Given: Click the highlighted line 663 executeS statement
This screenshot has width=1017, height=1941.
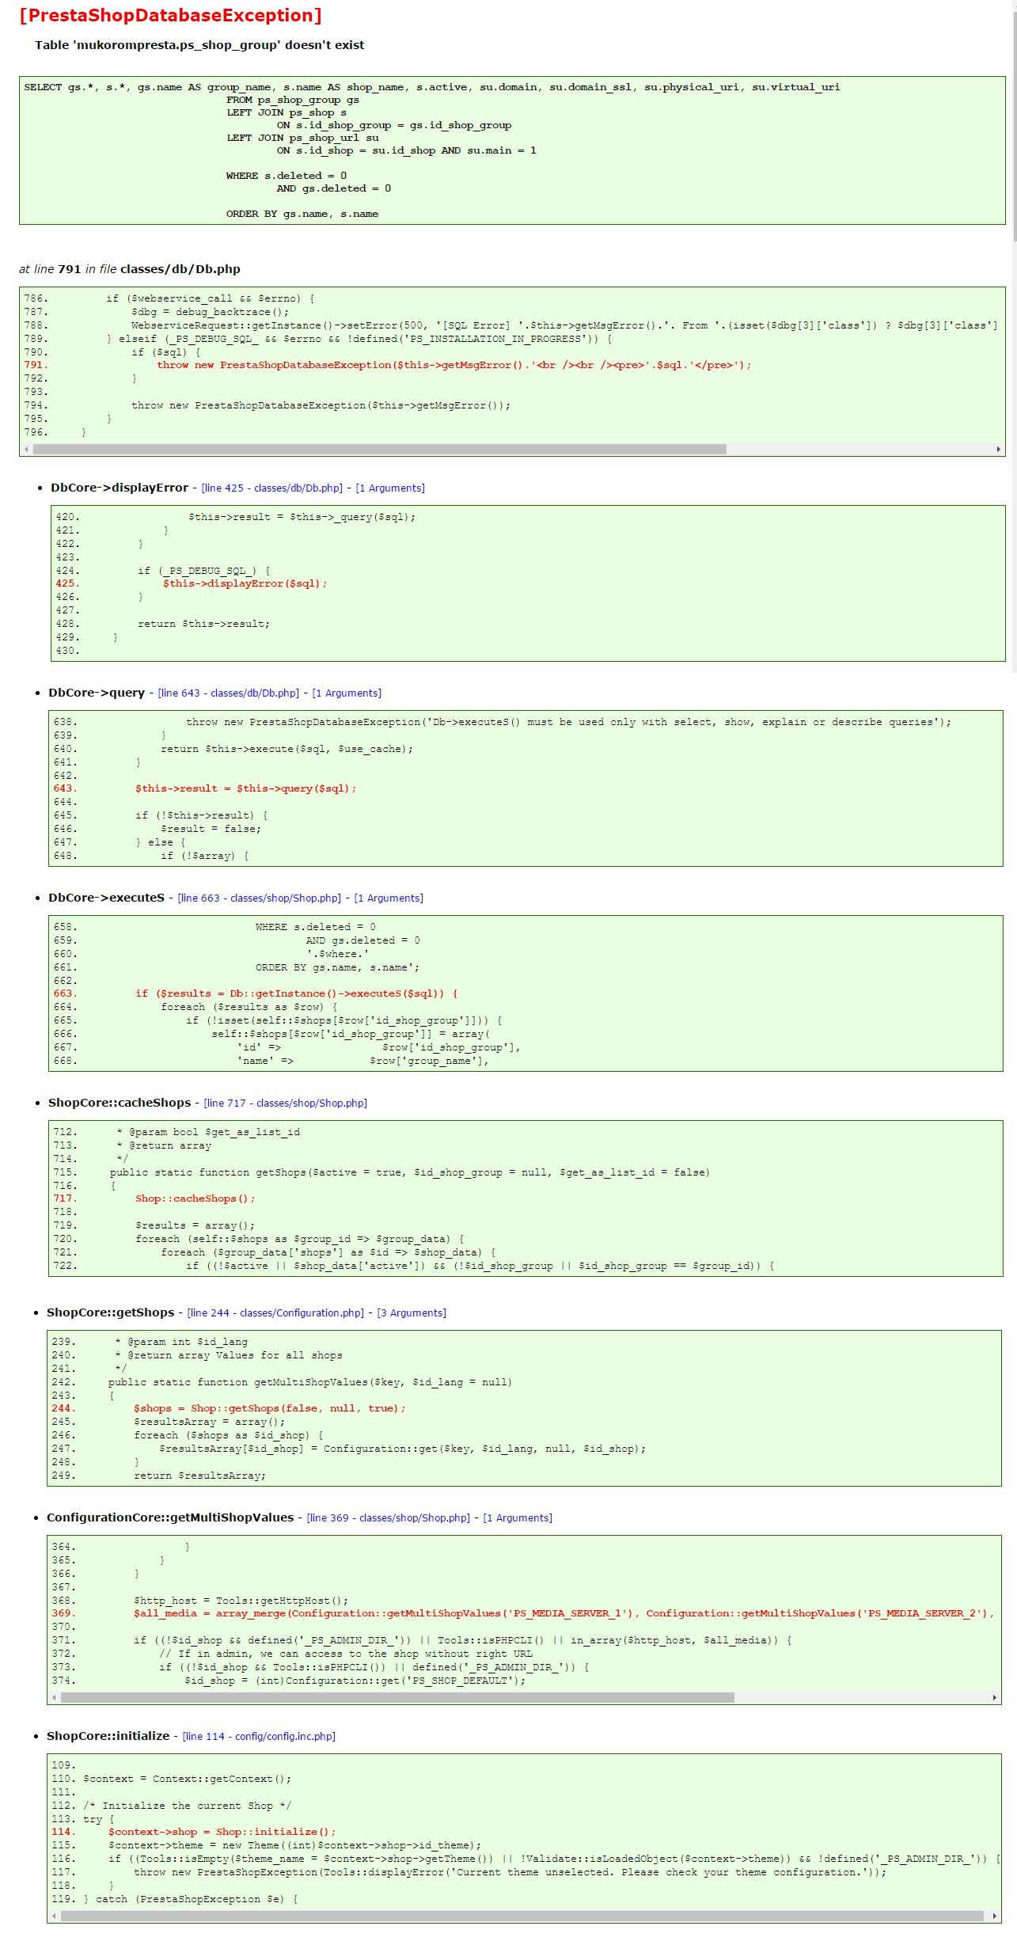Looking at the screenshot, I should [297, 993].
